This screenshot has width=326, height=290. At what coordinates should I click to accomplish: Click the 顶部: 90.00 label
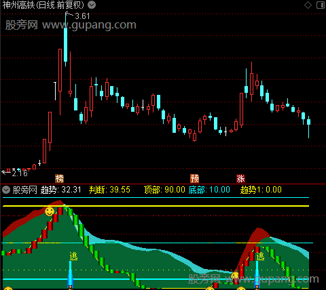164,190
